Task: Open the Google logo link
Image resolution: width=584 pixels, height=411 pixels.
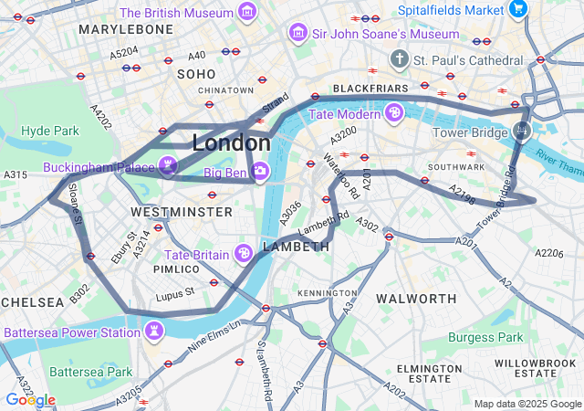Action: tap(31, 400)
